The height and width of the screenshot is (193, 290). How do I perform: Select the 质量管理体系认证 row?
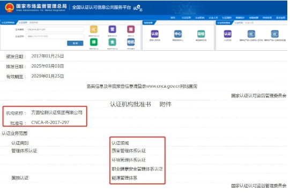pos(129,151)
